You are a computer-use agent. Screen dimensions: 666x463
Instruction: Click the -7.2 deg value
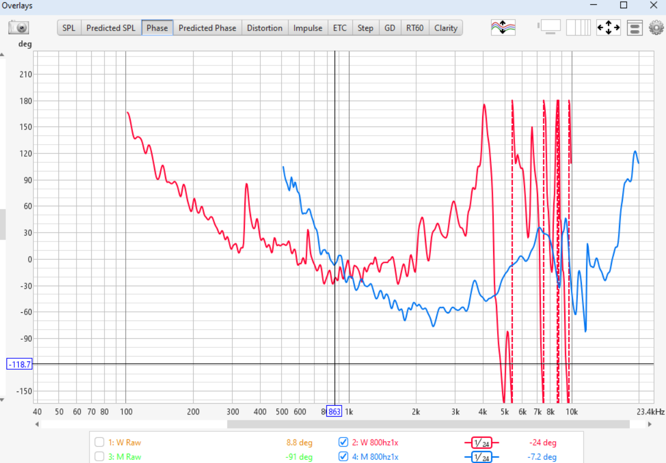(x=542, y=457)
